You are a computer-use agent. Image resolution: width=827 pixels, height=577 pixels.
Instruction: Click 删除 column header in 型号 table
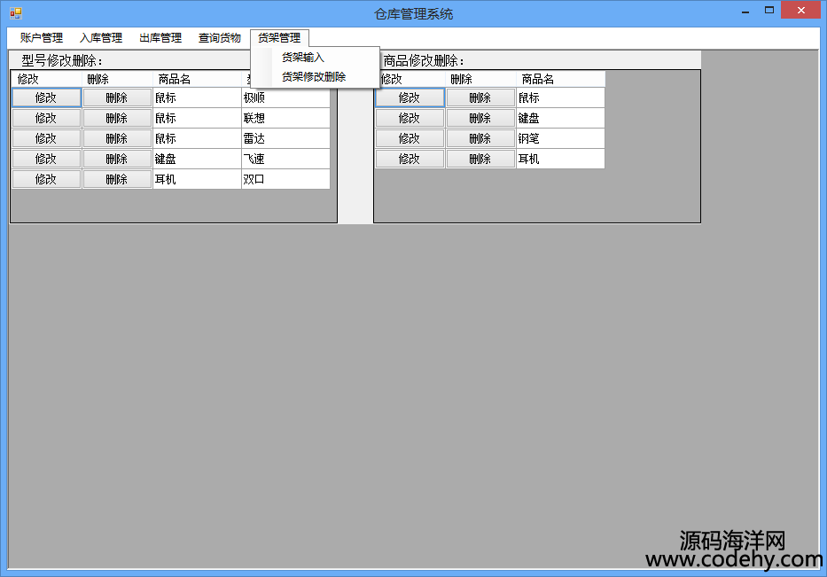[x=117, y=79]
